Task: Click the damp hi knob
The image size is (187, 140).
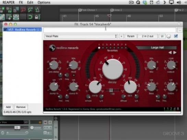Action: [73, 87]
